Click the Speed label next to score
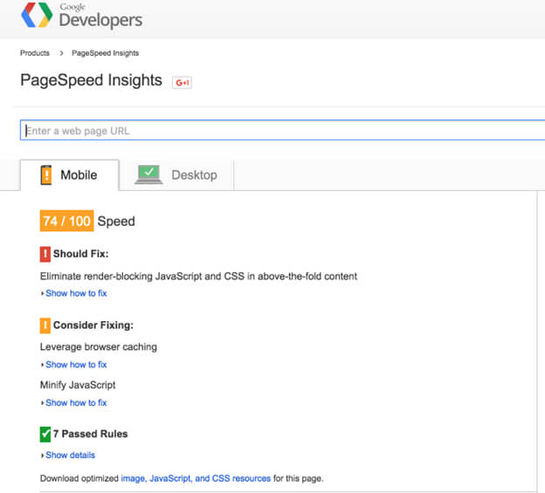 tap(116, 222)
